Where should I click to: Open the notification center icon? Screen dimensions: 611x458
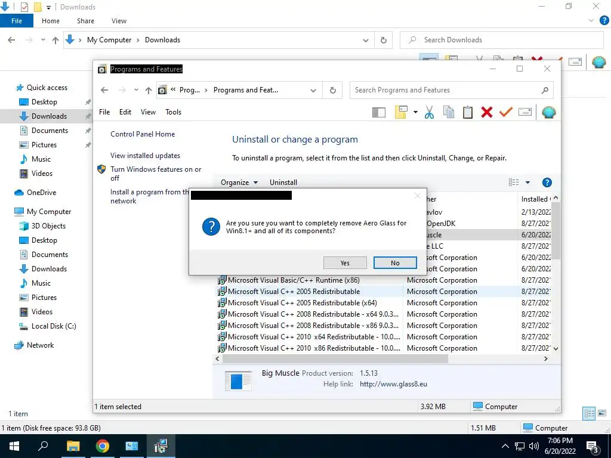(x=593, y=447)
